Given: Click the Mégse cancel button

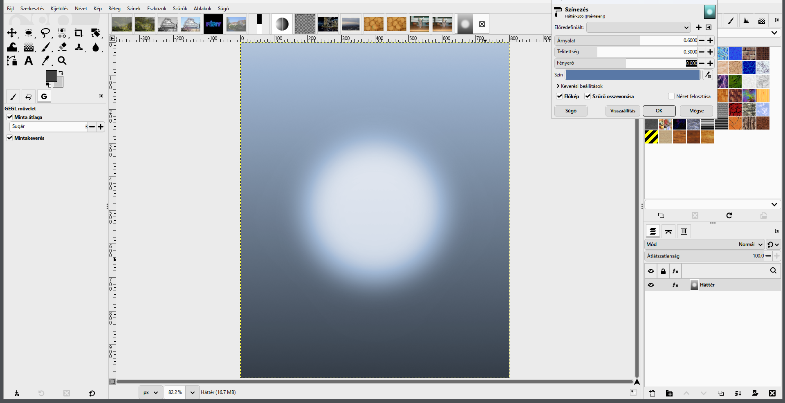Looking at the screenshot, I should (696, 111).
